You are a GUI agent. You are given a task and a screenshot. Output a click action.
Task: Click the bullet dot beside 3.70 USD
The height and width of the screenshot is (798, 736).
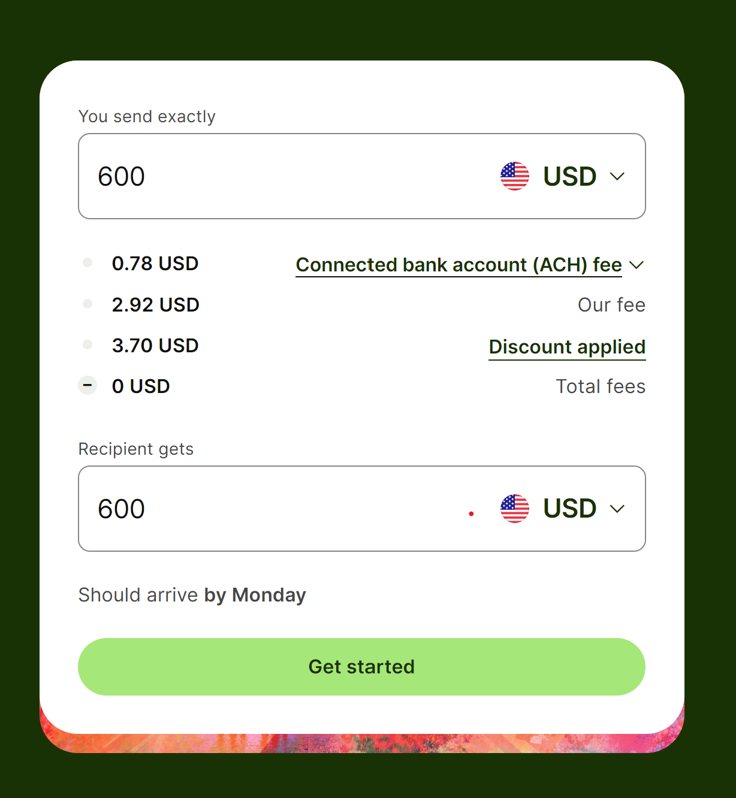(88, 344)
